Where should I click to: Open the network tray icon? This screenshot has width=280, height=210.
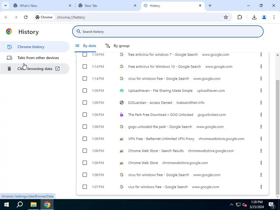[x=238, y=205]
